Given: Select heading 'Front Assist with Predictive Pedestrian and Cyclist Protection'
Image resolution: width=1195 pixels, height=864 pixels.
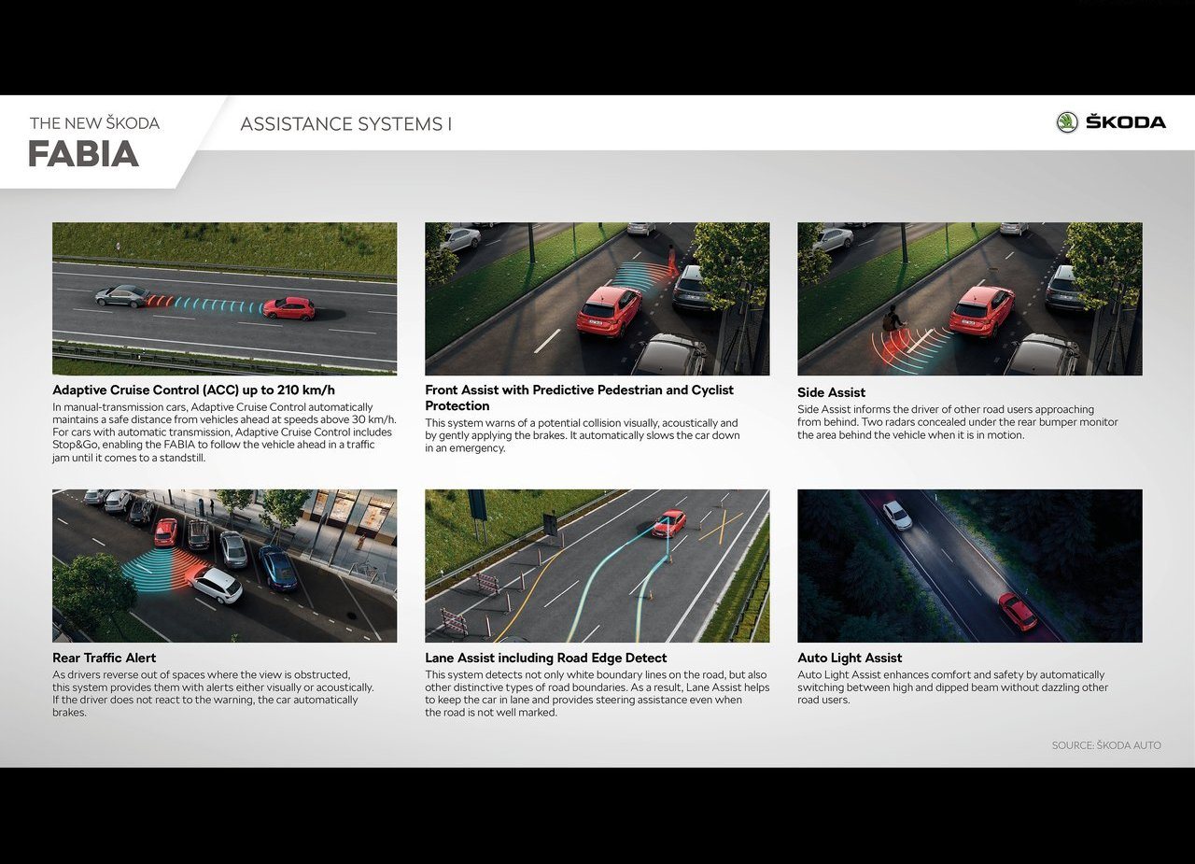Looking at the screenshot, I should pyautogui.click(x=579, y=398).
